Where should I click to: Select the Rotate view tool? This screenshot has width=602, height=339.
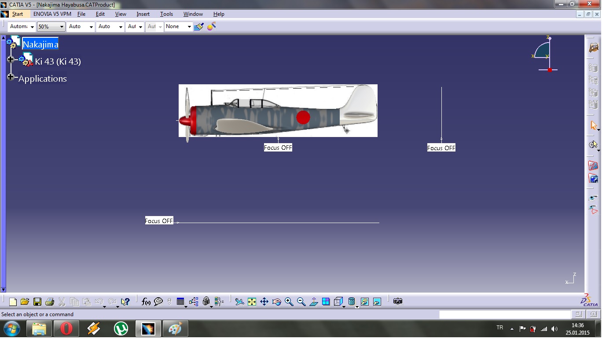click(277, 302)
